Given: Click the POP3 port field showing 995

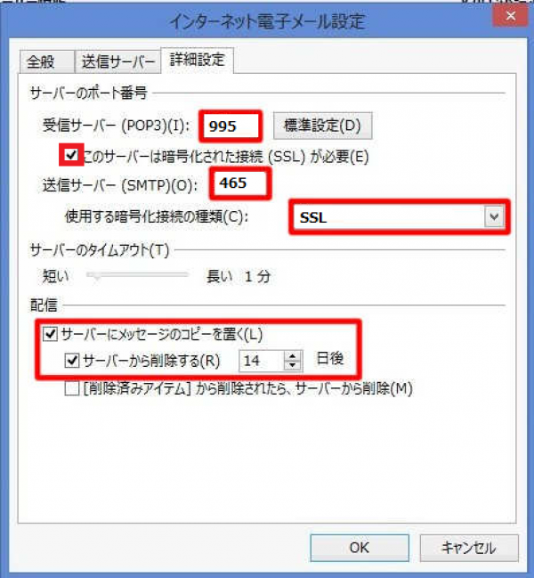Looking at the screenshot, I should [231, 126].
